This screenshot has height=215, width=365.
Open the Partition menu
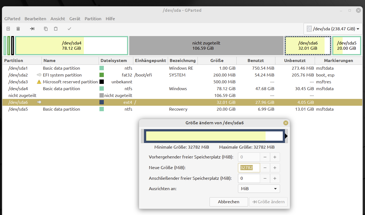93,19
